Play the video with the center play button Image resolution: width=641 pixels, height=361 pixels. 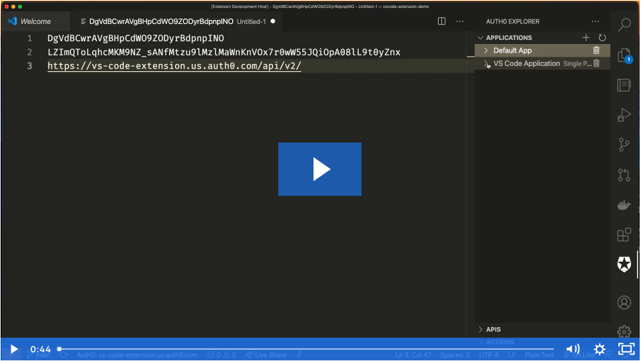(x=320, y=169)
